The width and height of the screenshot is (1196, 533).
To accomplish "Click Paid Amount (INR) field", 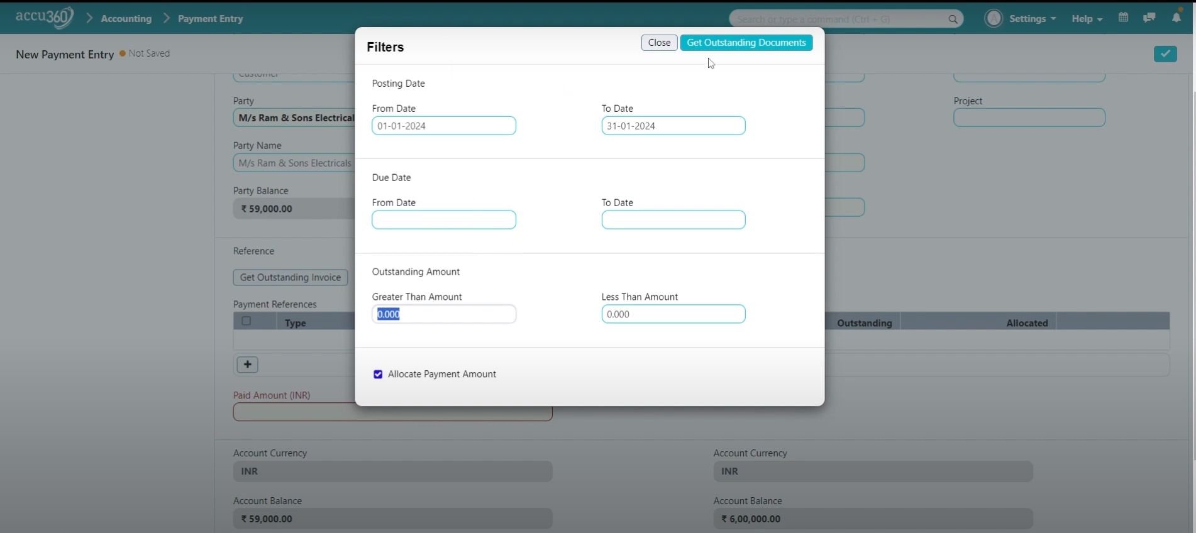I will click(x=393, y=412).
